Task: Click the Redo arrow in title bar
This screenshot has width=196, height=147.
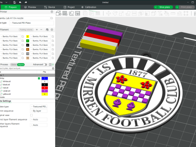Action: click(26, 2)
